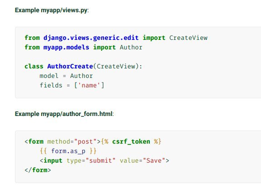Click the heading 'Example myapp/views.py'
The height and width of the screenshot is (193, 261).
coord(52,10)
